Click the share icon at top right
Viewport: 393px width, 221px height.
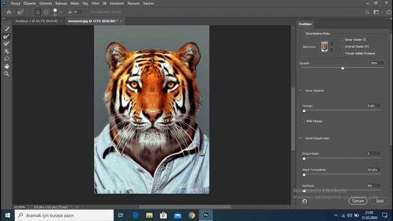[x=389, y=12]
